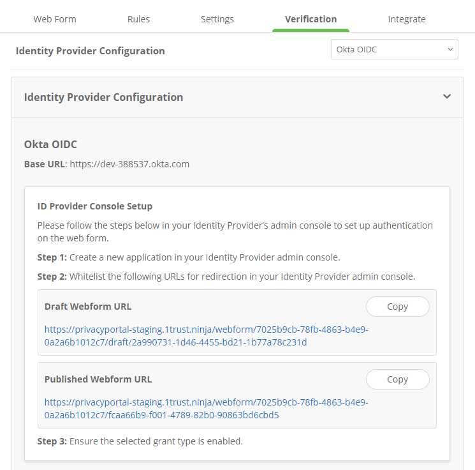475x470 pixels.
Task: Select the Verification tab
Action: coord(311,19)
